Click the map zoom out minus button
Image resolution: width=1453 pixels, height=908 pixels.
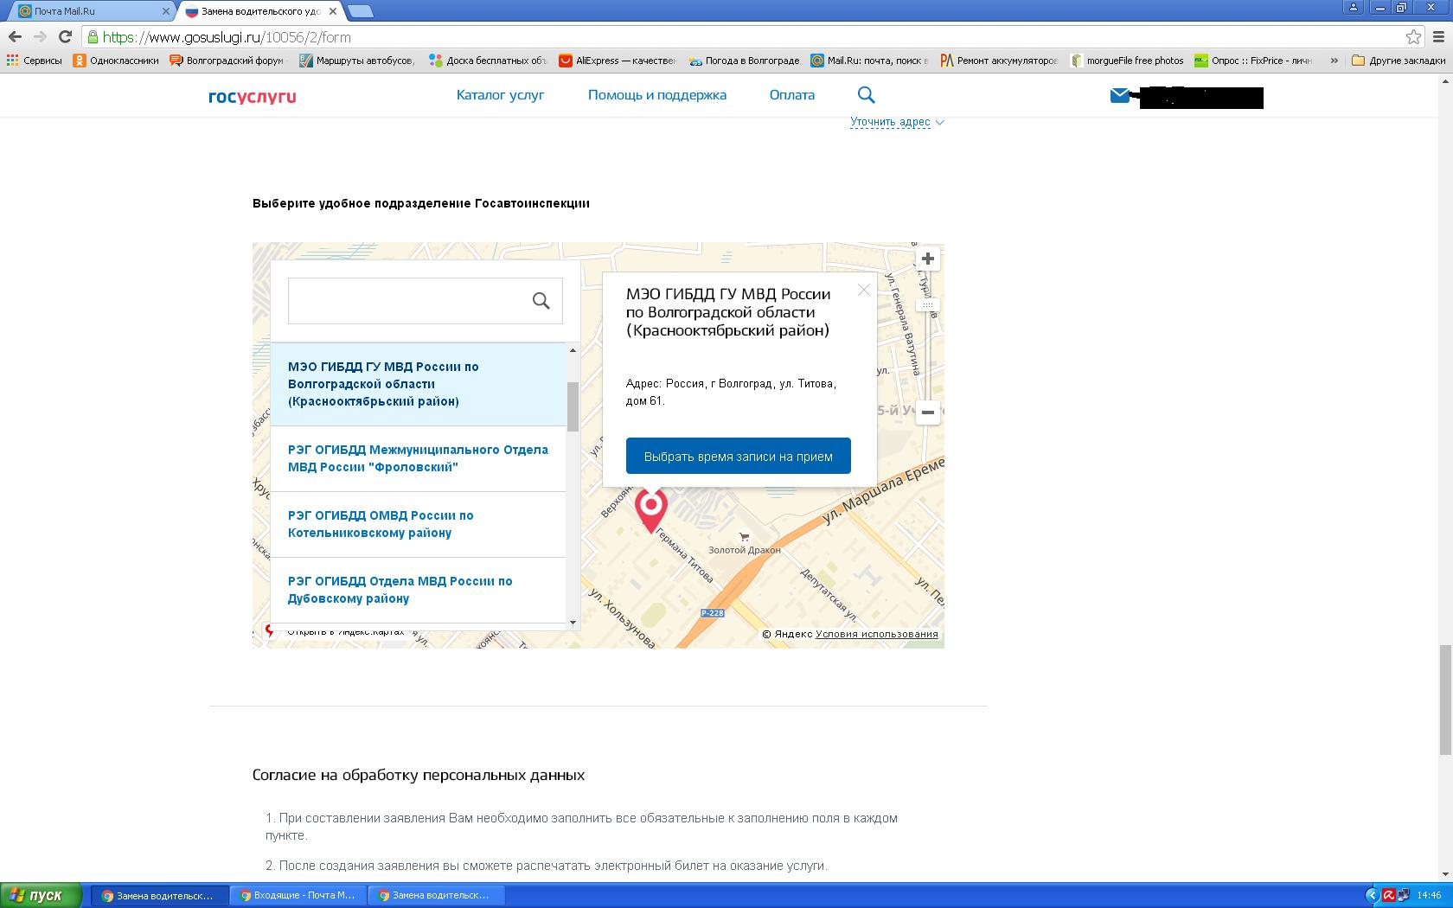pyautogui.click(x=927, y=412)
